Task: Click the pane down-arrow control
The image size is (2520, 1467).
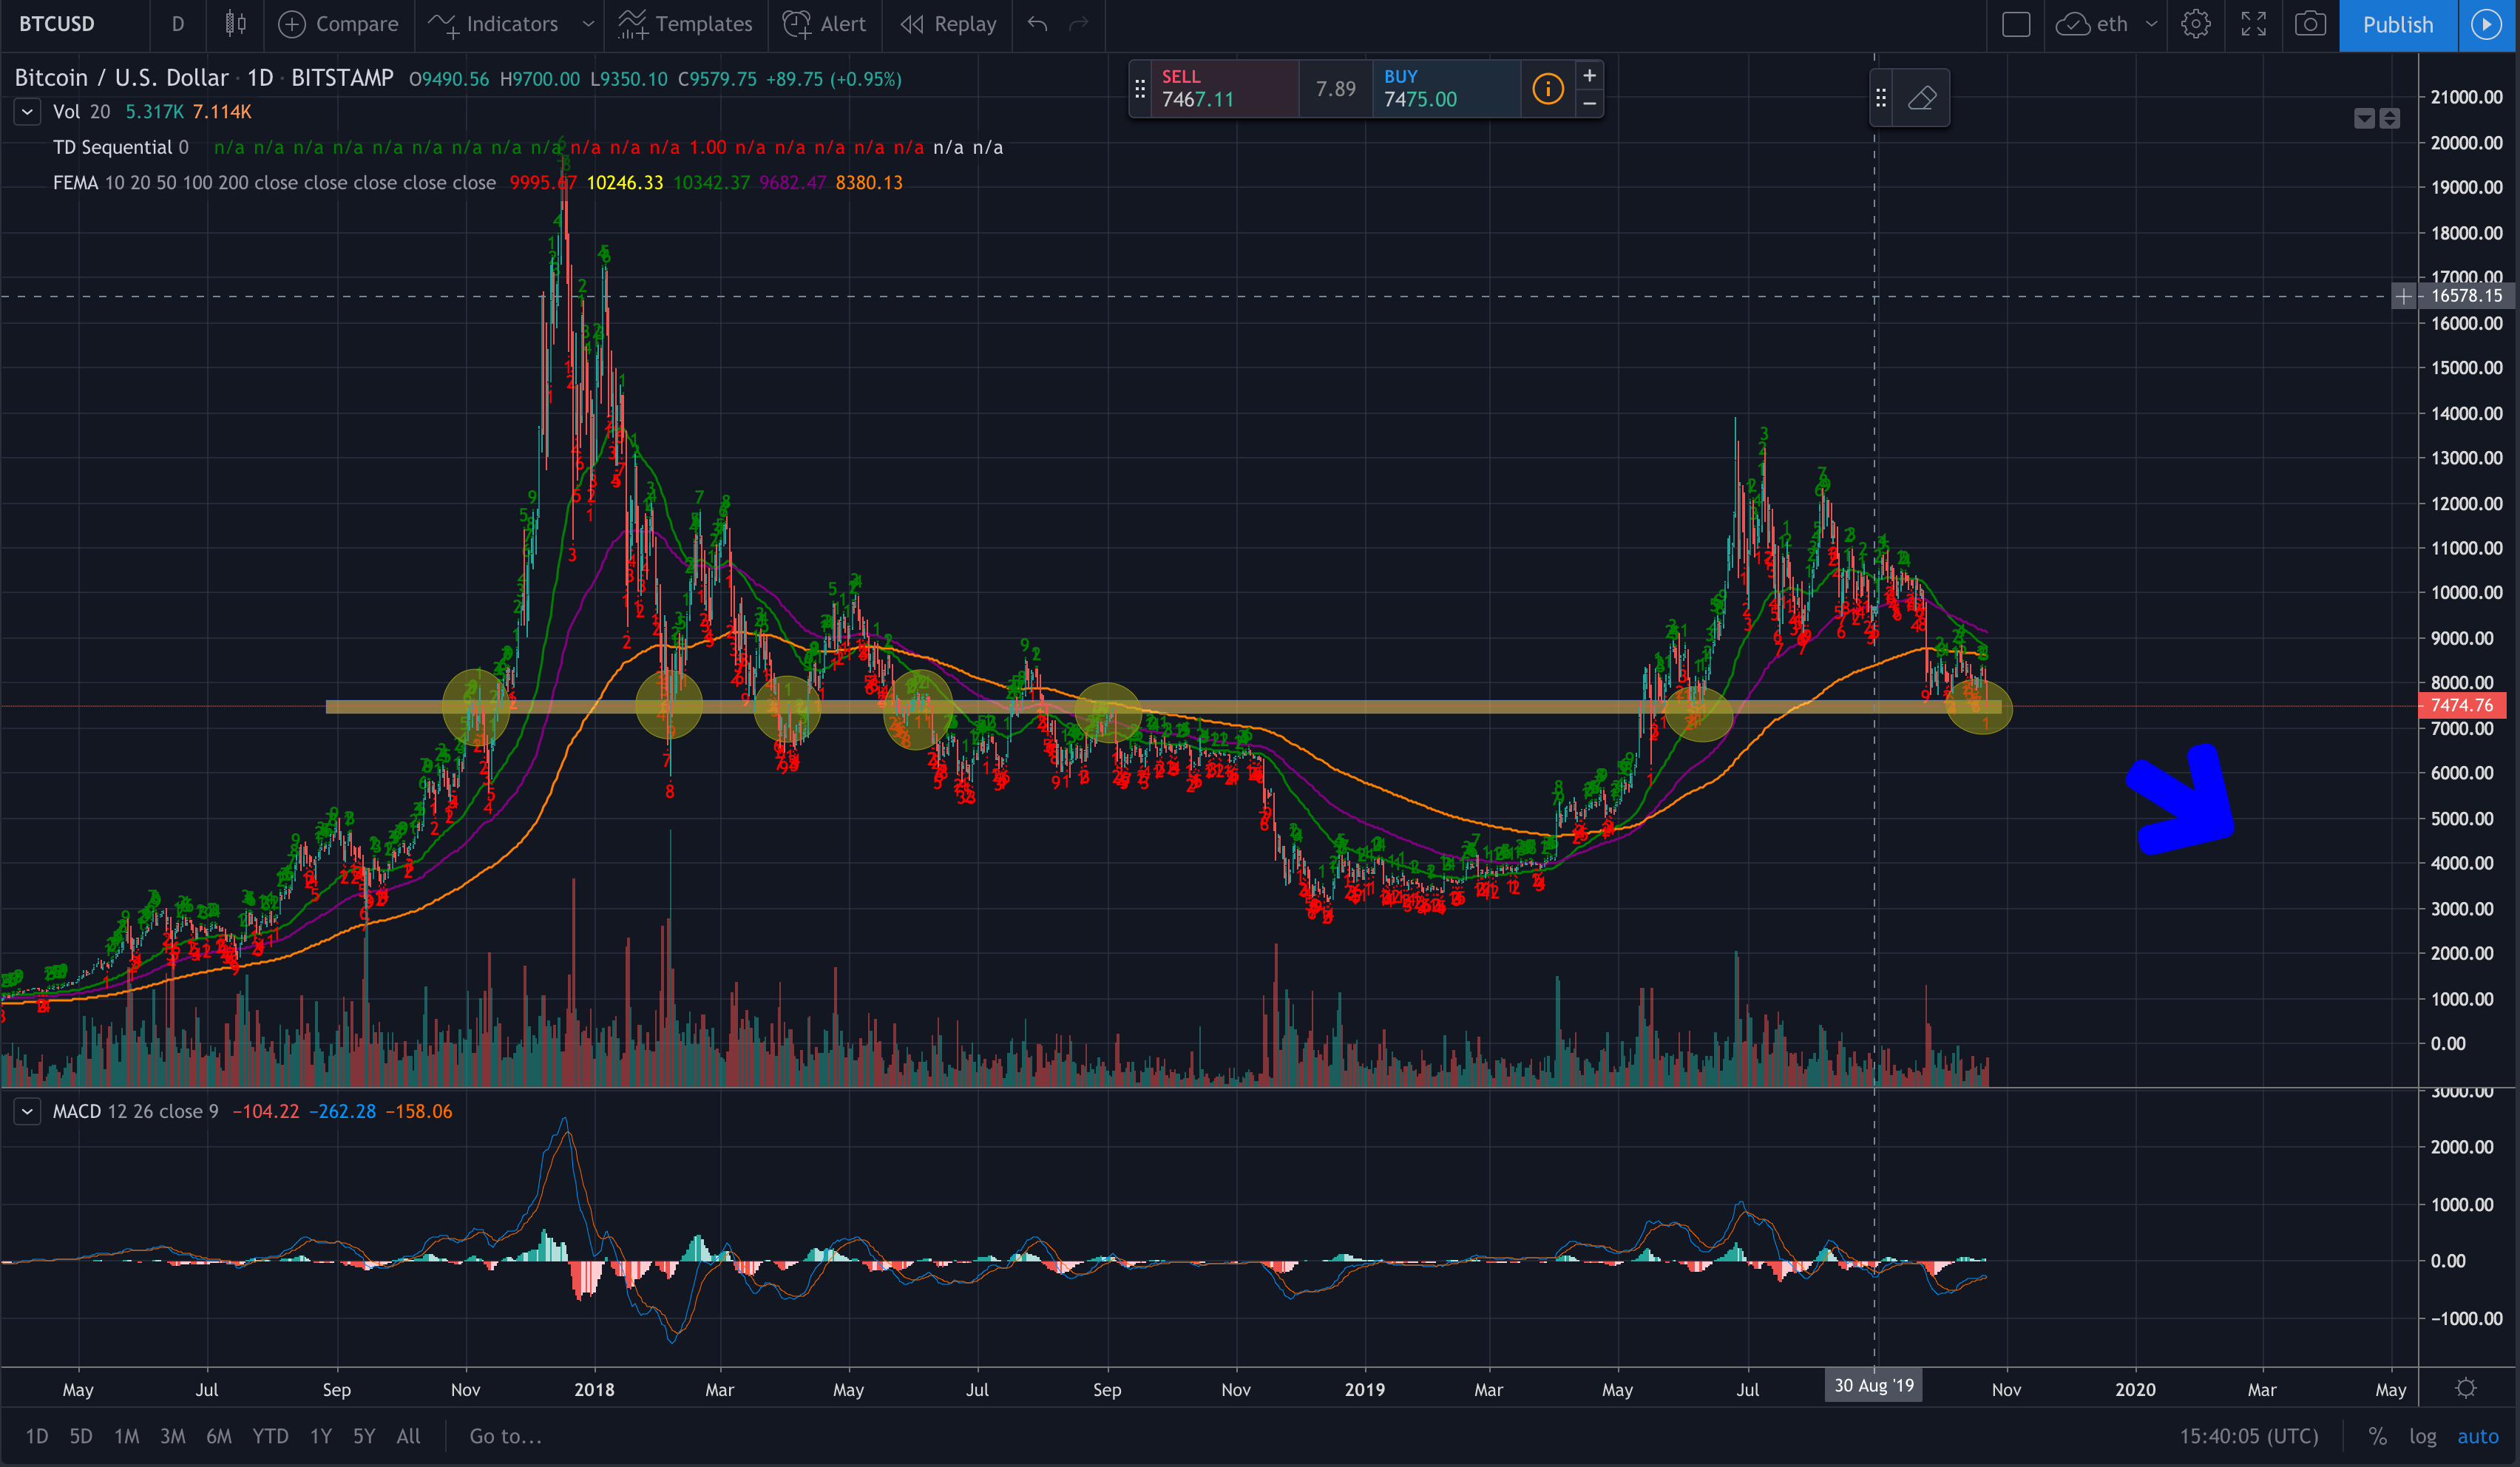Action: 2364,119
